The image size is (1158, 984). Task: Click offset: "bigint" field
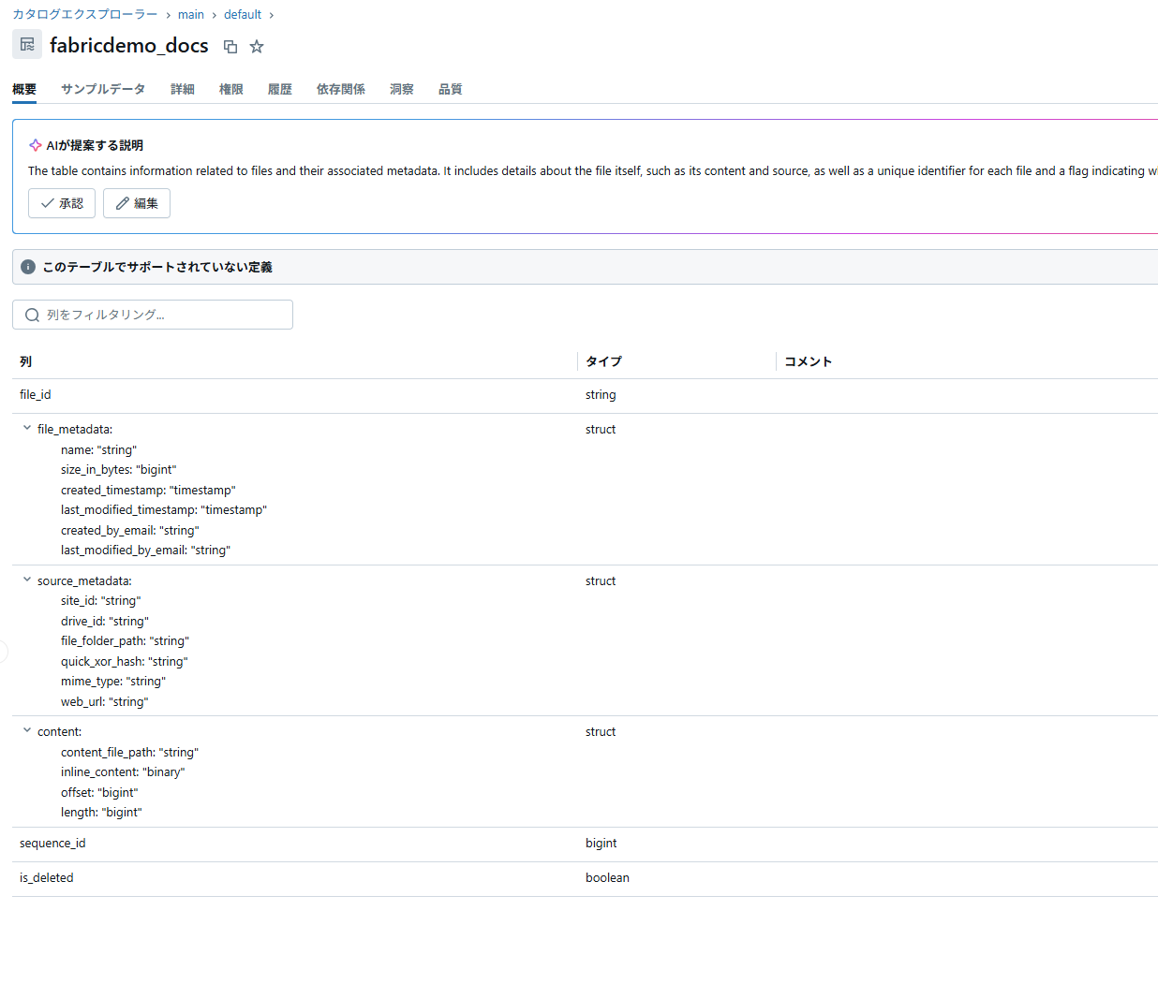click(99, 793)
